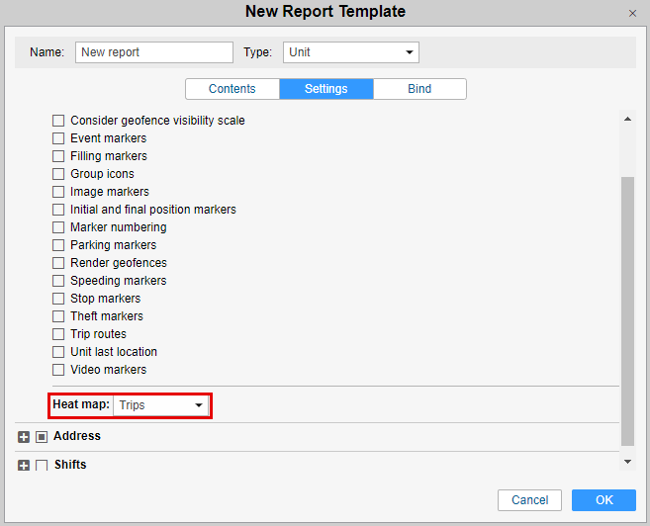This screenshot has width=650, height=526.
Task: Click the OK button
Action: point(604,500)
